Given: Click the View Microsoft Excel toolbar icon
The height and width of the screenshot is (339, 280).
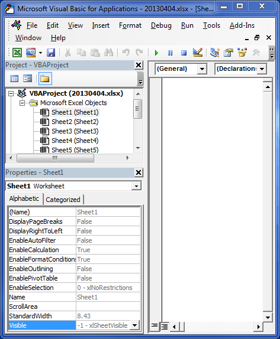Looking at the screenshot, I should pyautogui.click(x=17, y=53).
